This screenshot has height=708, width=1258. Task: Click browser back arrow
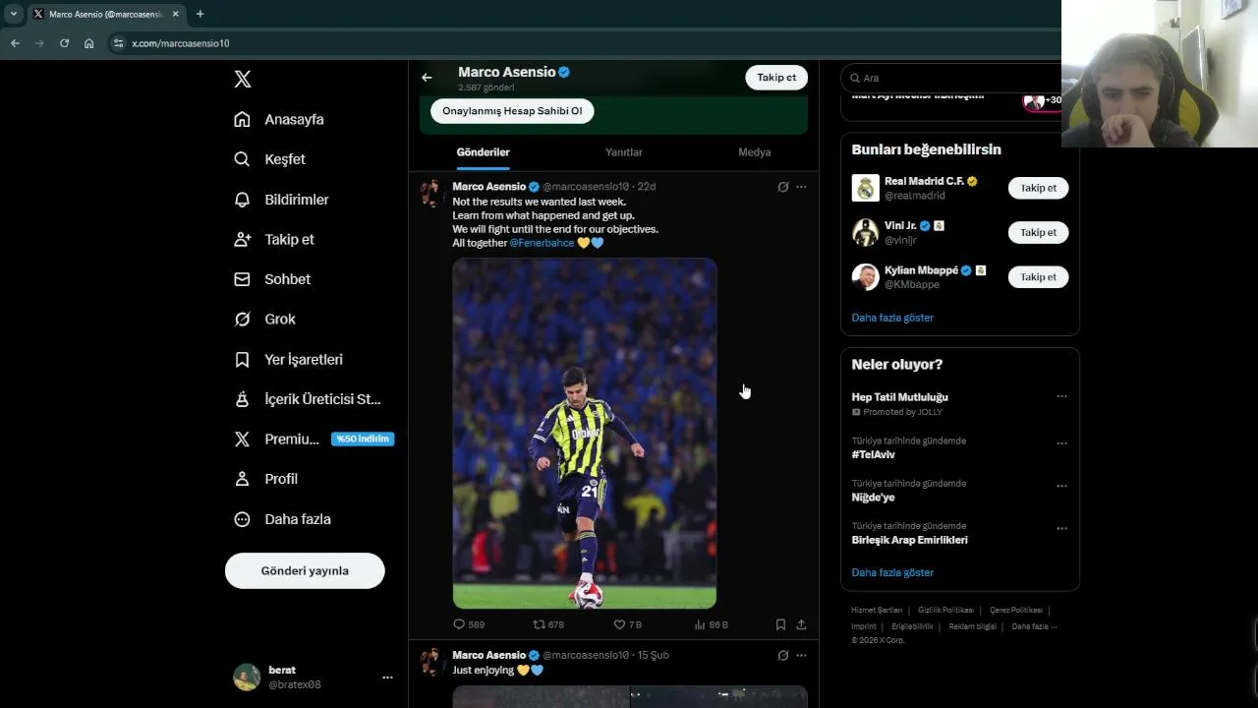(x=15, y=43)
